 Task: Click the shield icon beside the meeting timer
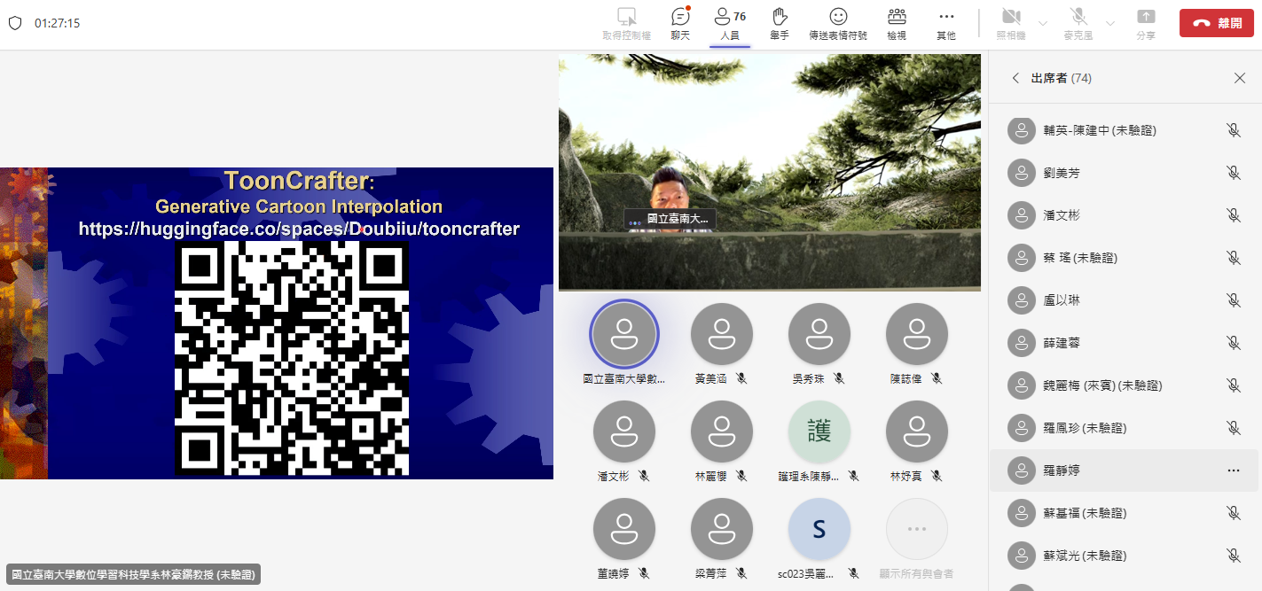14,23
